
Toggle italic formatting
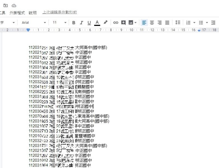point(81,23)
